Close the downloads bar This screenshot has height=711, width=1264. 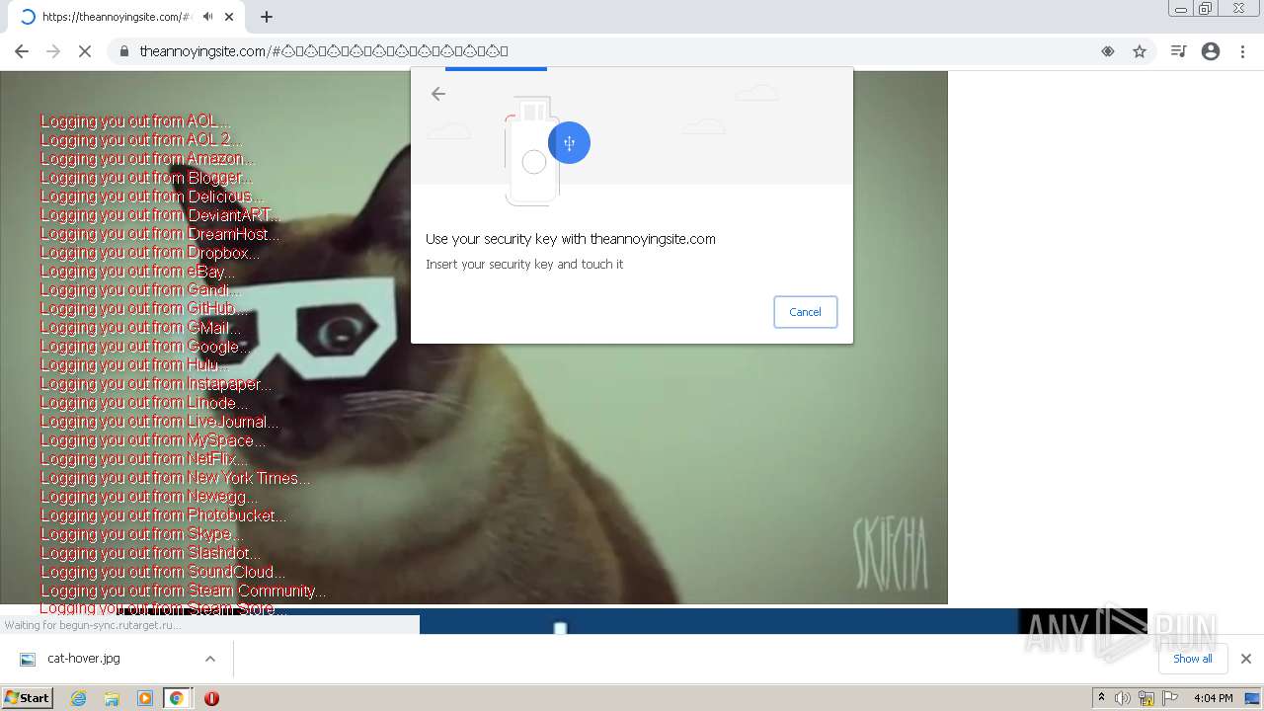(x=1245, y=659)
